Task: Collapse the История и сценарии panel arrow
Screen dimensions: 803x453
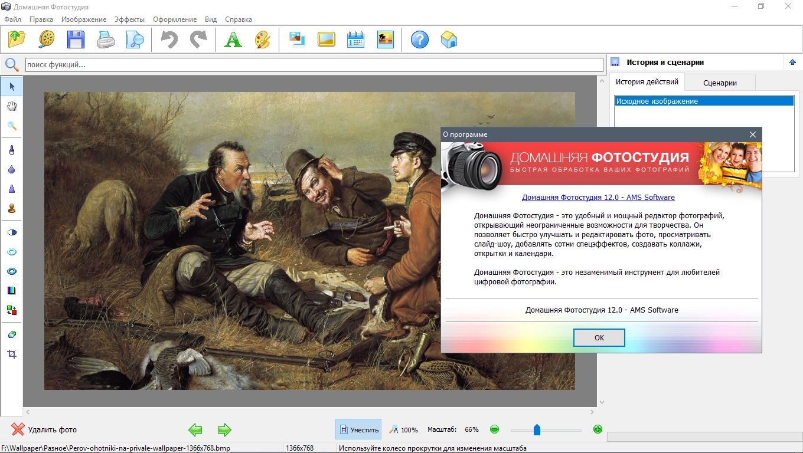Action: pyautogui.click(x=792, y=62)
